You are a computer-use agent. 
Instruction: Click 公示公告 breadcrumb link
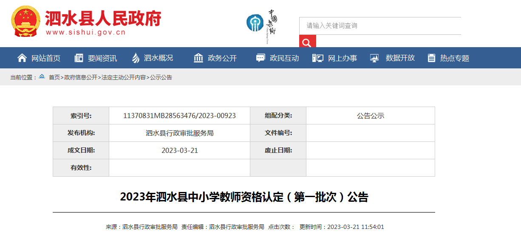[161, 77]
